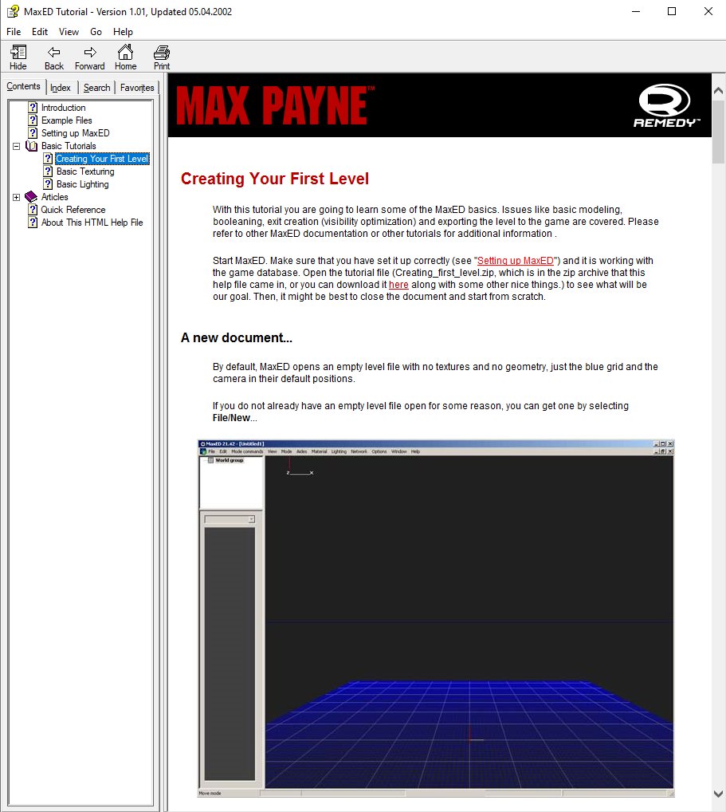Click the Max Payne logo banner
The width and height of the screenshot is (726, 812).
tap(275, 105)
